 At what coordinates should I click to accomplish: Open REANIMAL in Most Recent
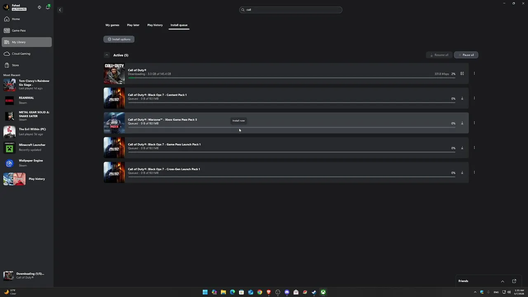27,100
